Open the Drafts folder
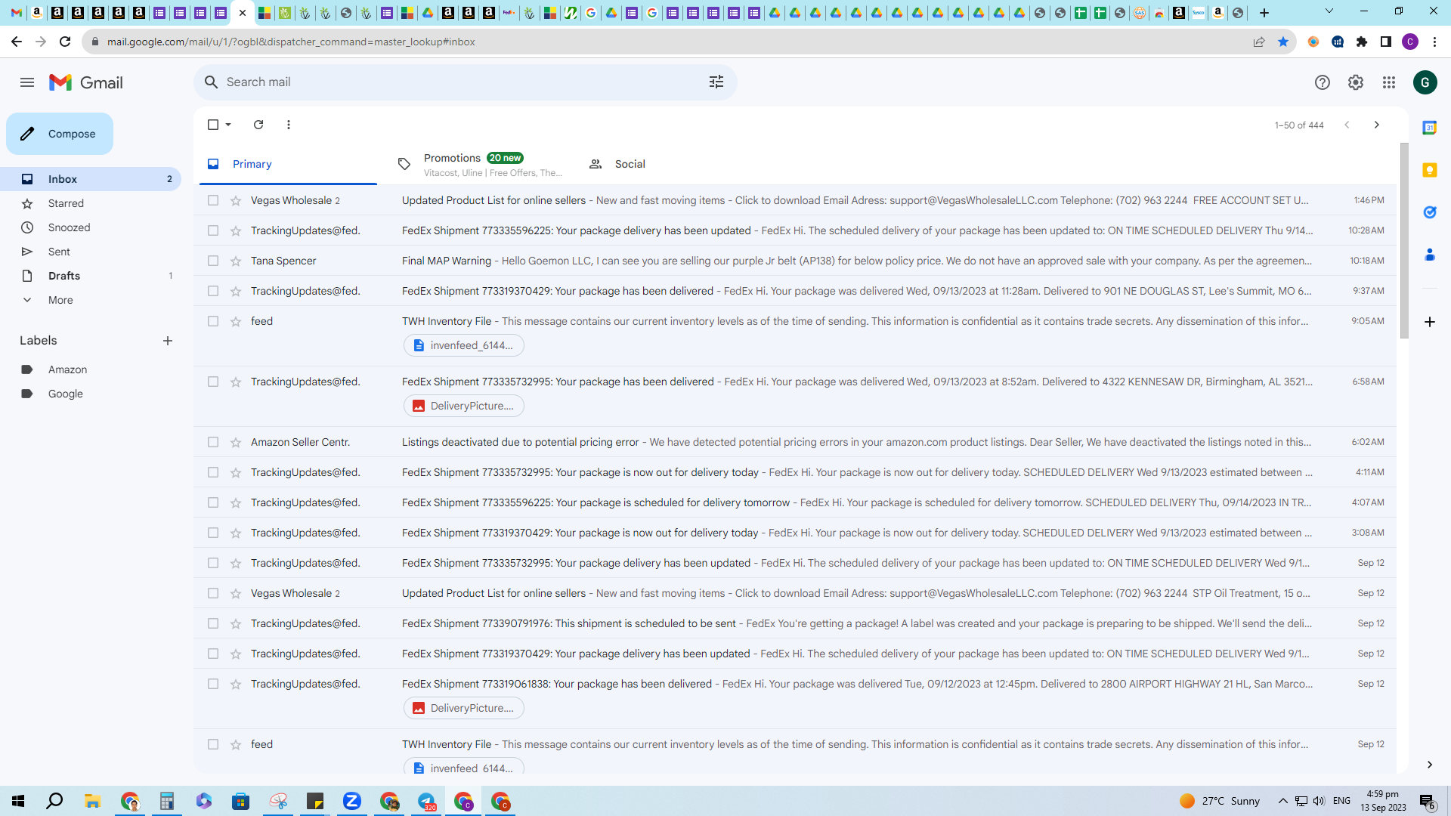 pos(91,276)
